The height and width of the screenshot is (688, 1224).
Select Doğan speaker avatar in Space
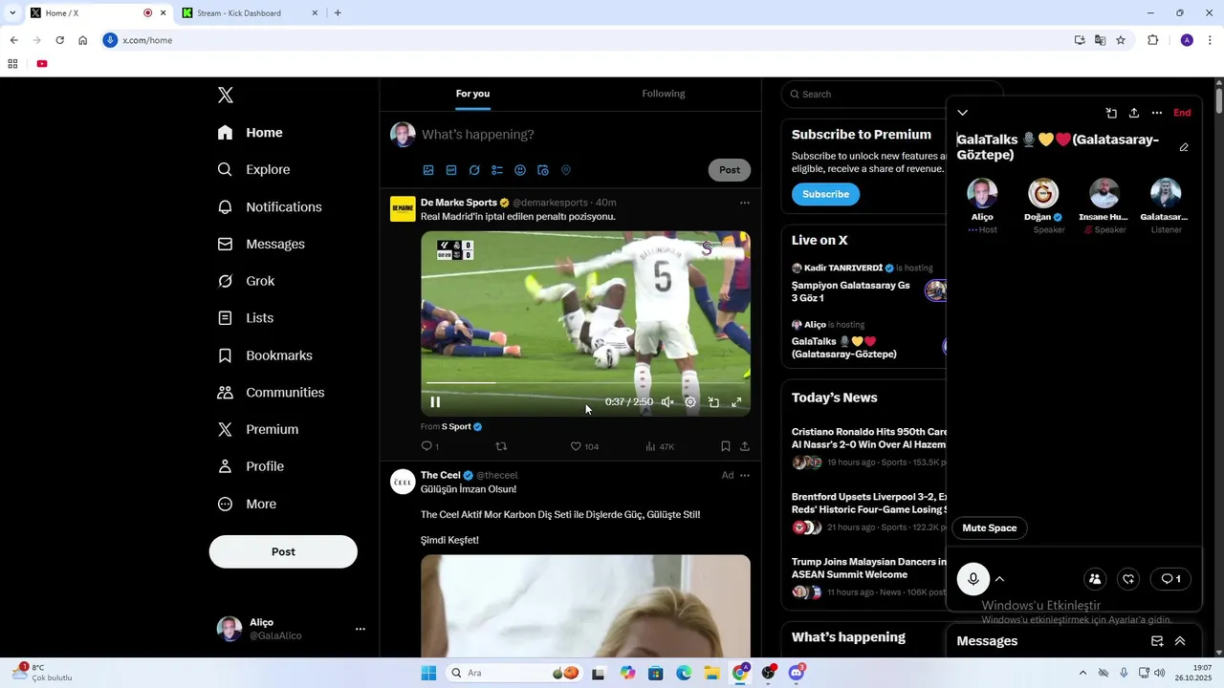[1043, 193]
